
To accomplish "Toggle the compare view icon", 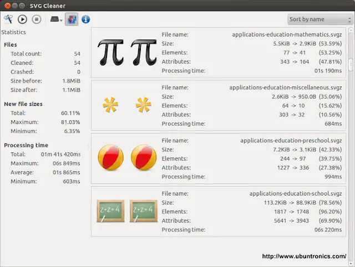I will click(72, 19).
